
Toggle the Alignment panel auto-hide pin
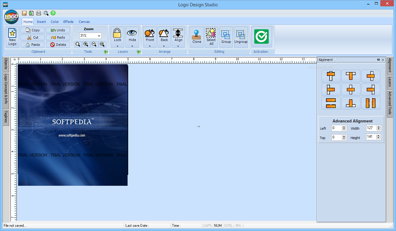(x=379, y=60)
